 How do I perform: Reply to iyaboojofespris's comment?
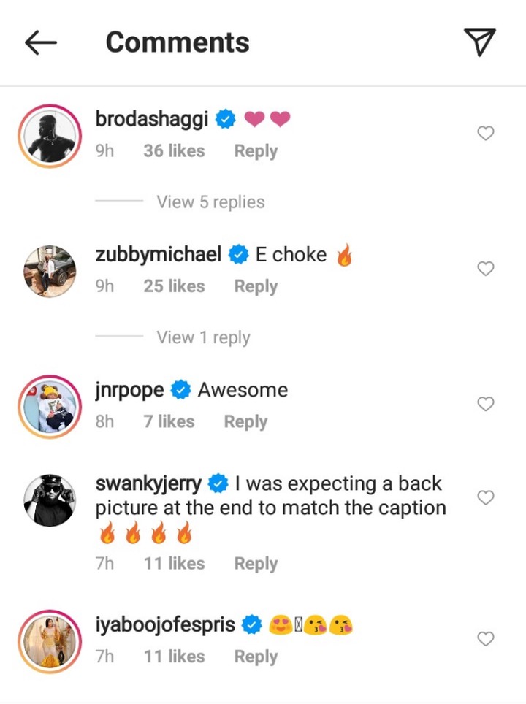256,657
